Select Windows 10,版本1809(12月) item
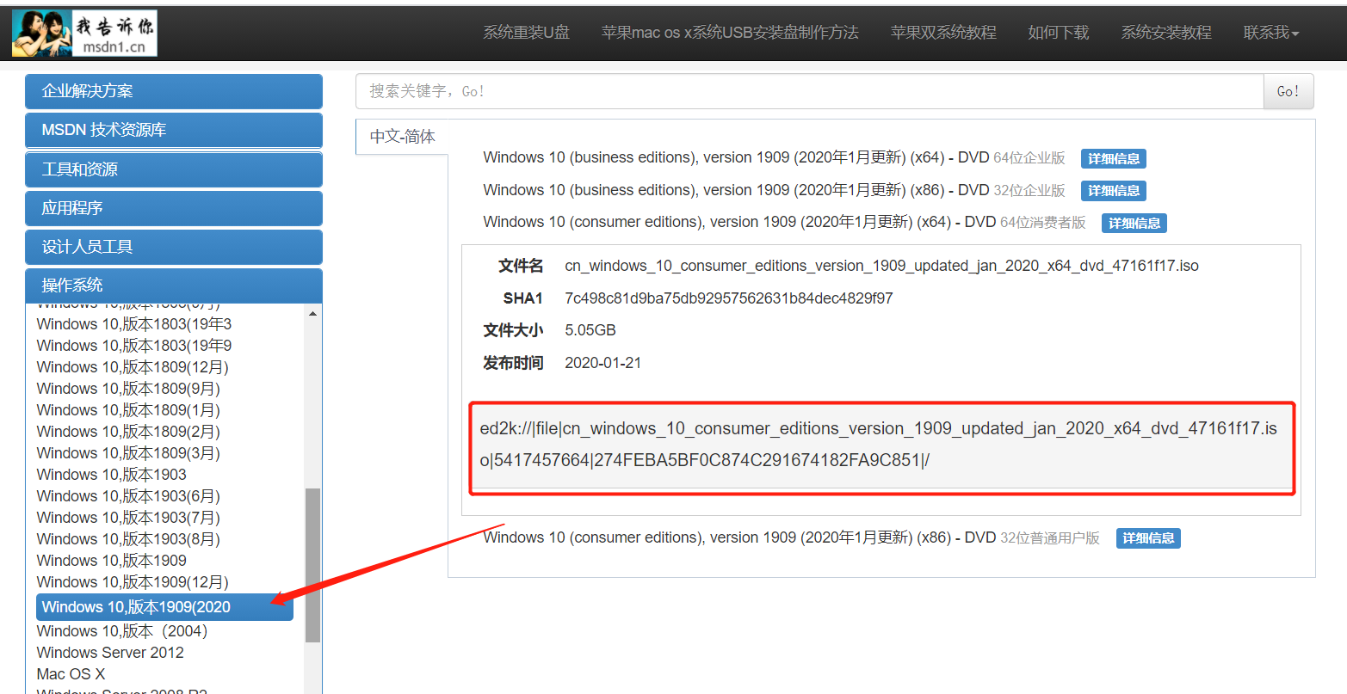This screenshot has width=1347, height=694. pos(133,367)
